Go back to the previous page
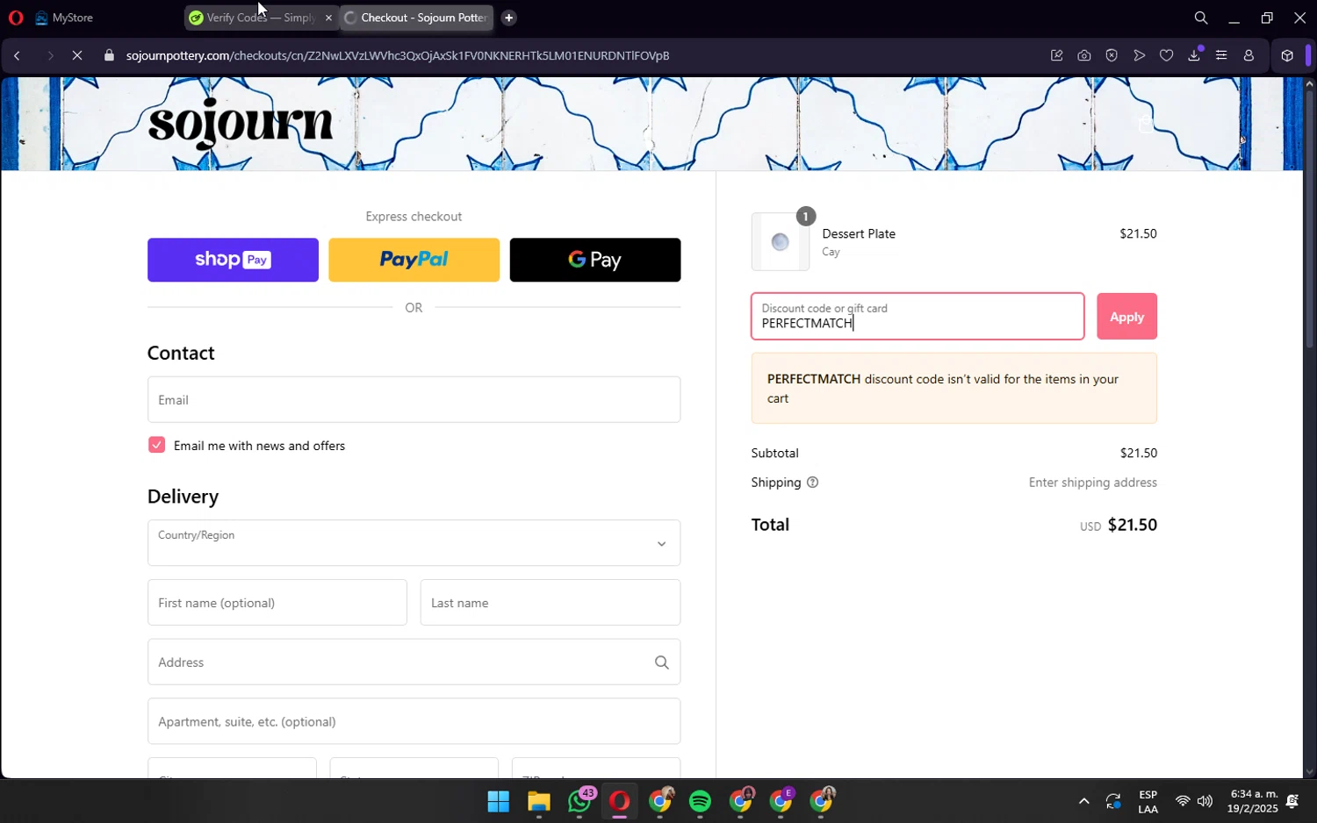The height and width of the screenshot is (823, 1317). point(17,55)
